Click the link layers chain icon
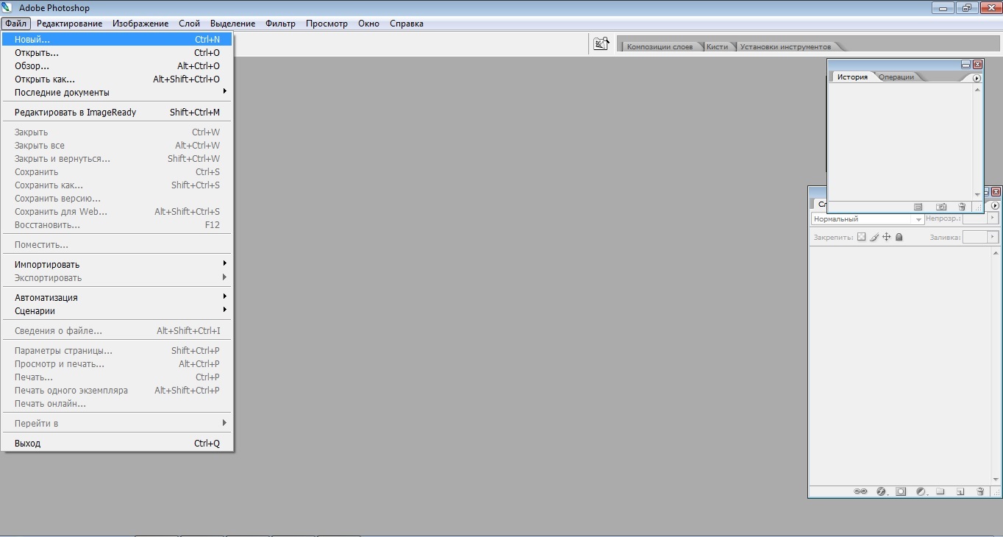The image size is (1003, 537). (860, 491)
